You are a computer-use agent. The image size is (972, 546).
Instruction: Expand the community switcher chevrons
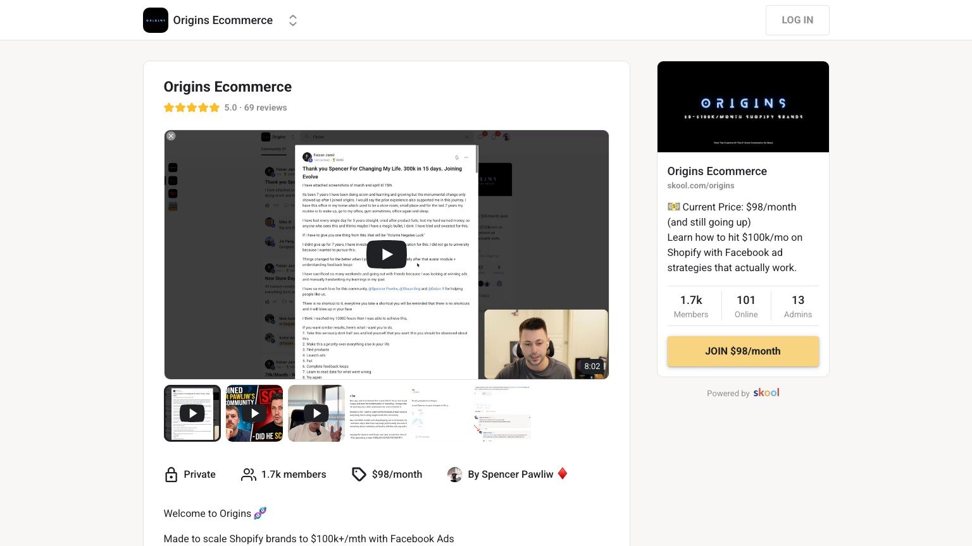click(x=292, y=20)
